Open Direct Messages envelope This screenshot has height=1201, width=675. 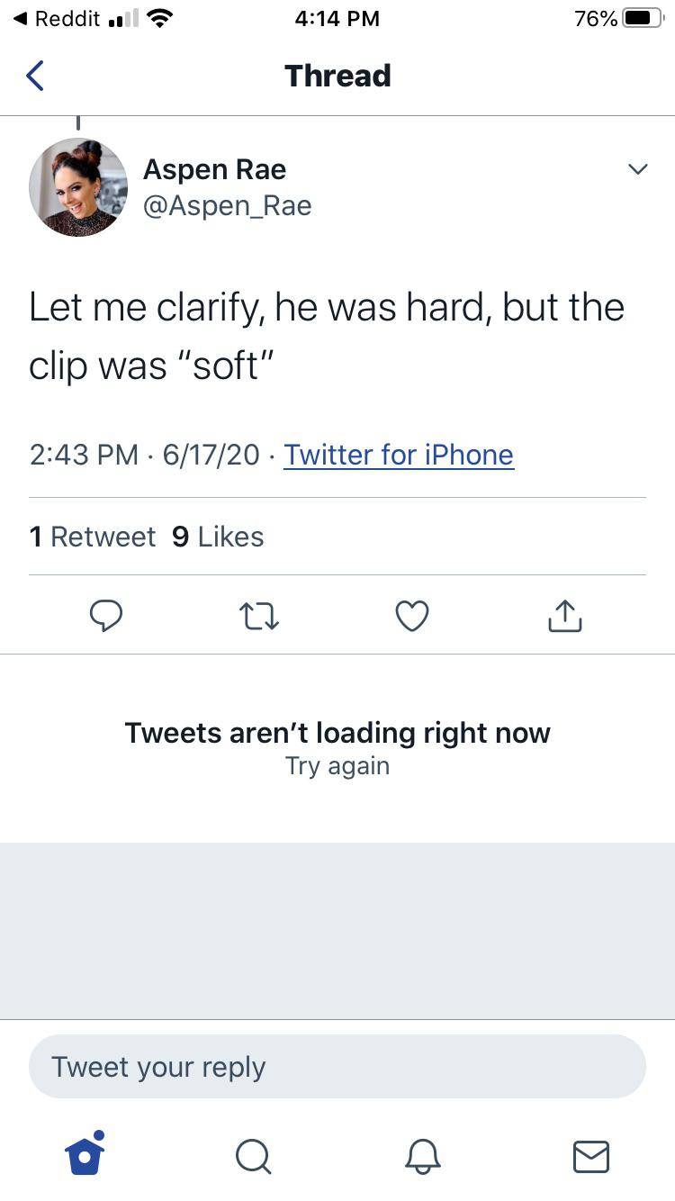[590, 1157]
